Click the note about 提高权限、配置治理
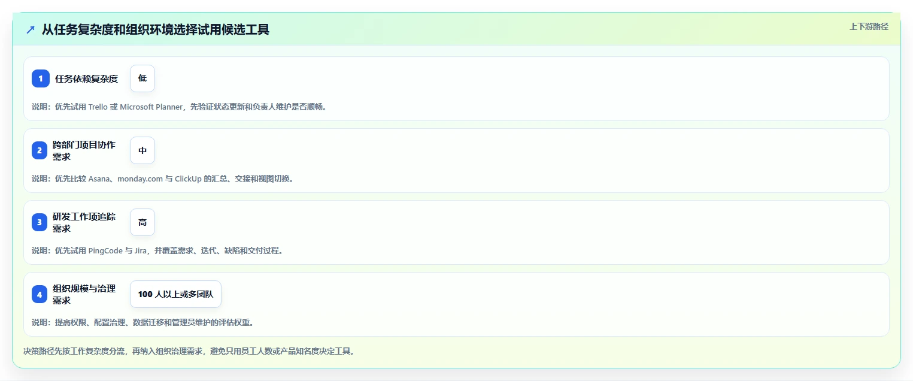This screenshot has height=381, width=913. coord(144,322)
